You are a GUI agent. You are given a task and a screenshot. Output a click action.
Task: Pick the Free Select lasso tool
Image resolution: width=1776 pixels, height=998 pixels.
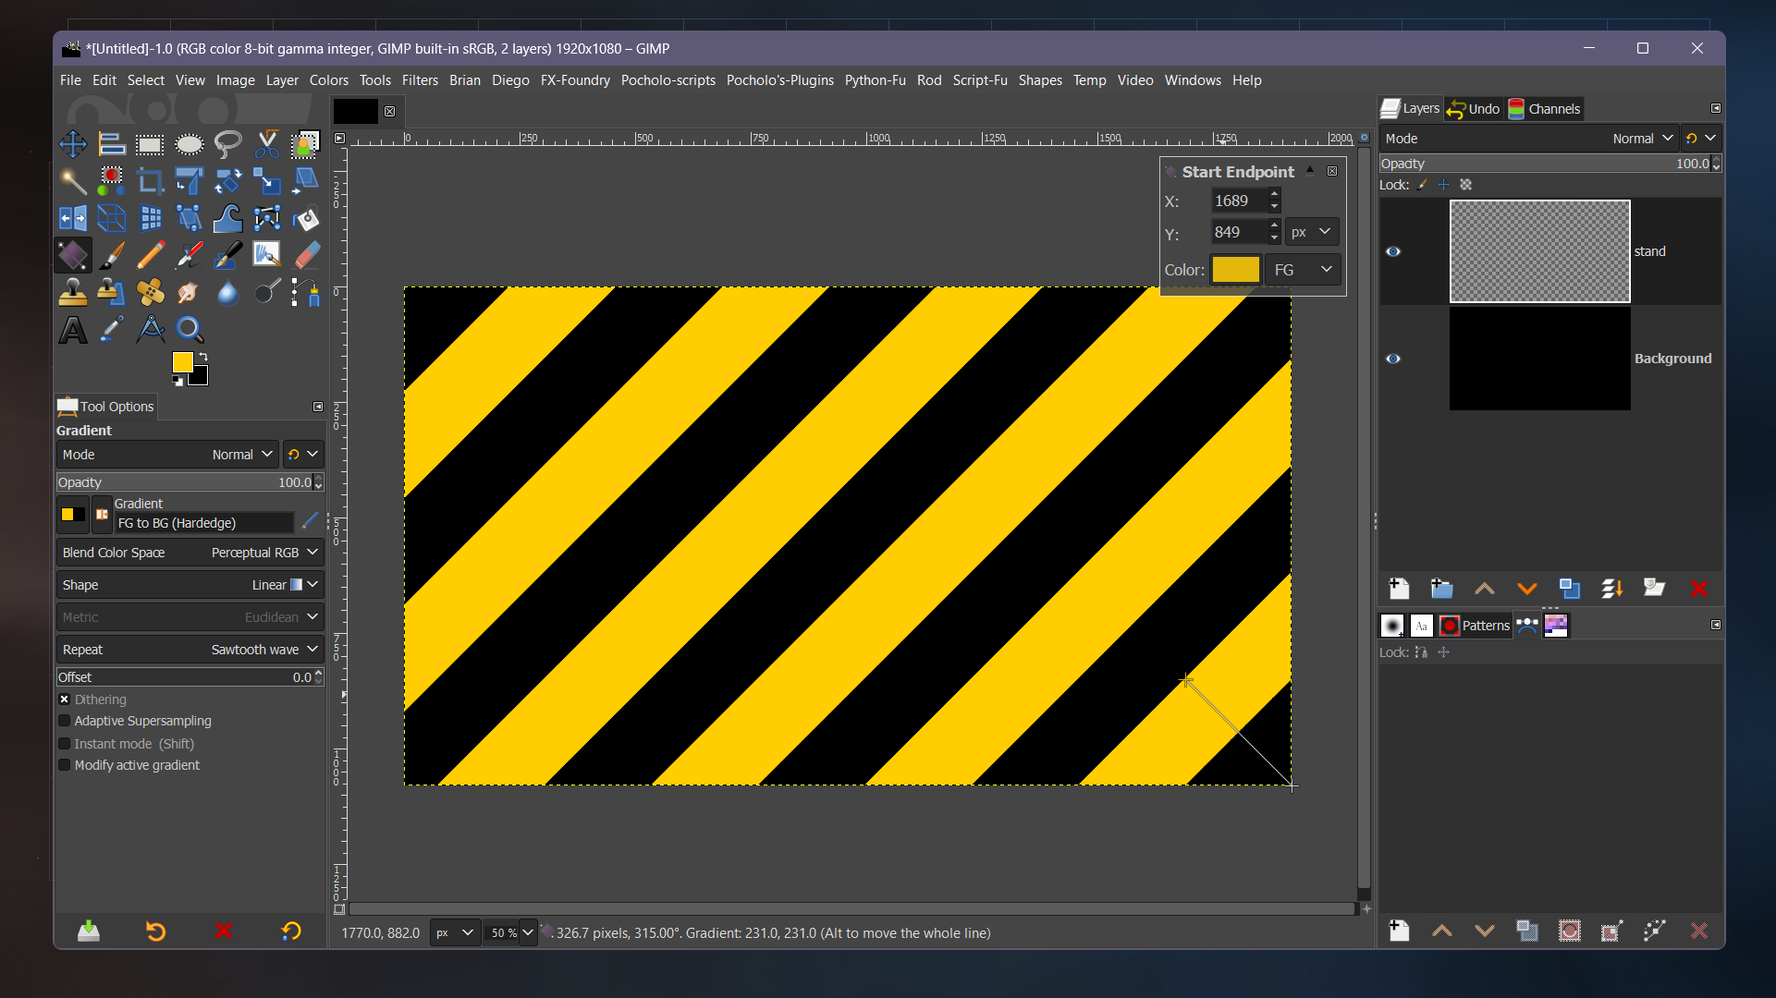coord(228,144)
